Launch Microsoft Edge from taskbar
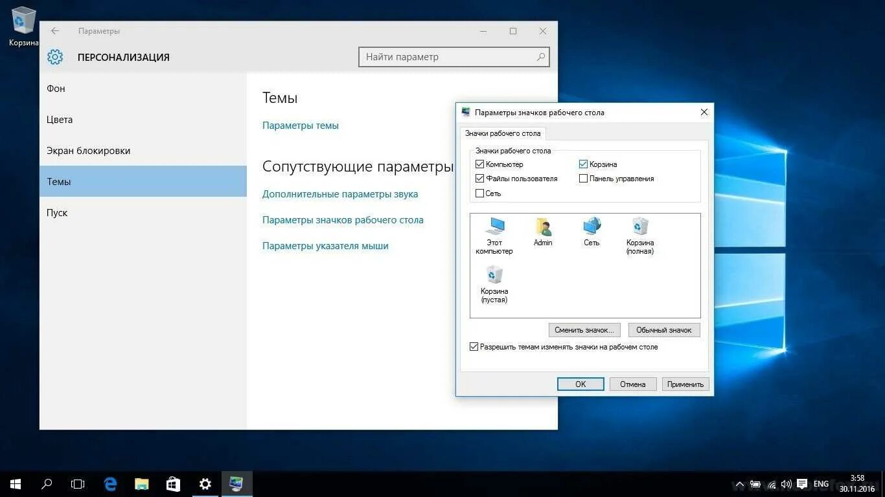Viewport: 885px width, 497px height. tap(110, 483)
